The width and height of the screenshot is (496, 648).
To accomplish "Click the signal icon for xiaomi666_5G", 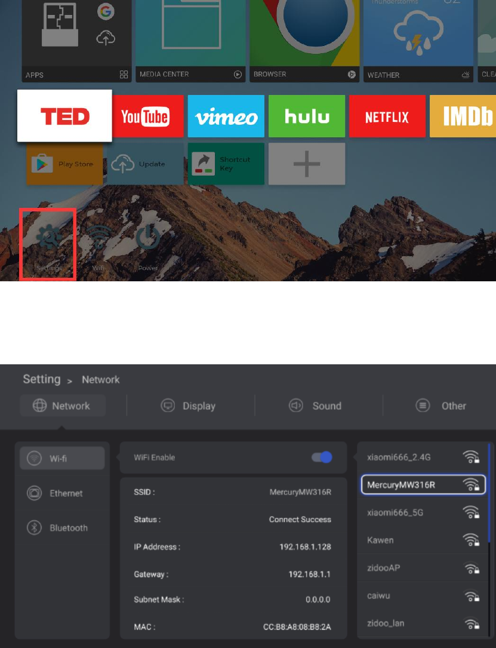I will [471, 512].
